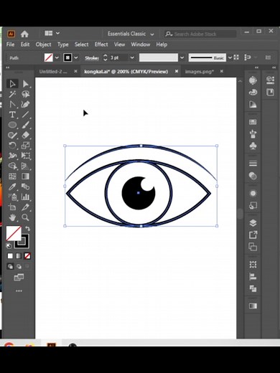Screen dimensions: 280x373
Task: Click the Stroke label link
Action: coord(92,58)
